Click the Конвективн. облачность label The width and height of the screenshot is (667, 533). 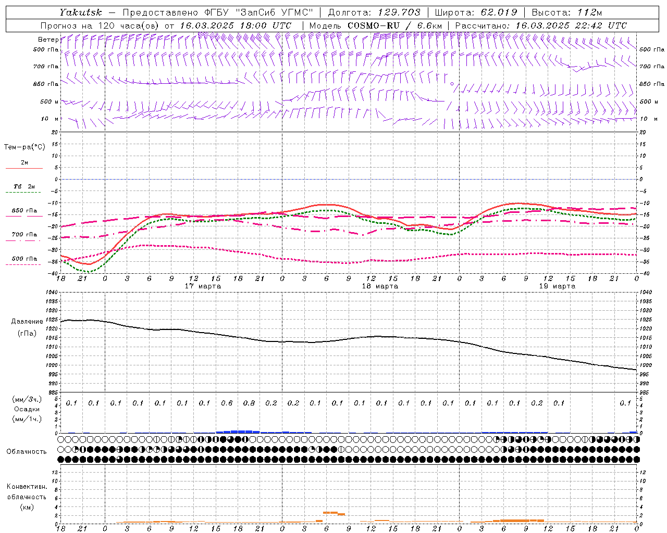click(27, 491)
